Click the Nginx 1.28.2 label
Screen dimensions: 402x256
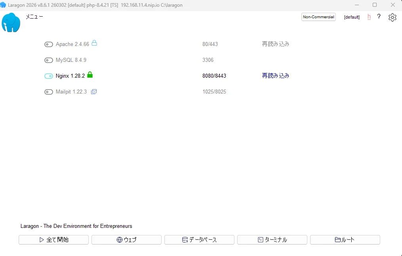pyautogui.click(x=70, y=76)
